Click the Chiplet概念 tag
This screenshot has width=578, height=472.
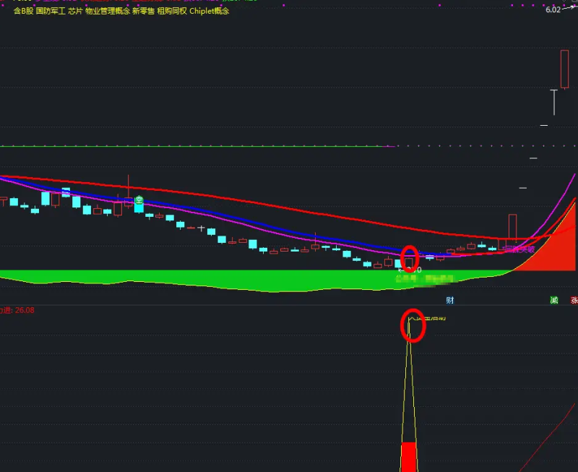[x=209, y=11]
